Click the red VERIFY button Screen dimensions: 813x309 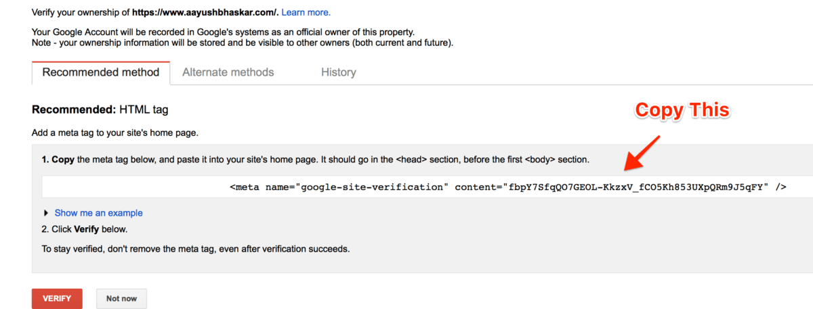coord(57,299)
